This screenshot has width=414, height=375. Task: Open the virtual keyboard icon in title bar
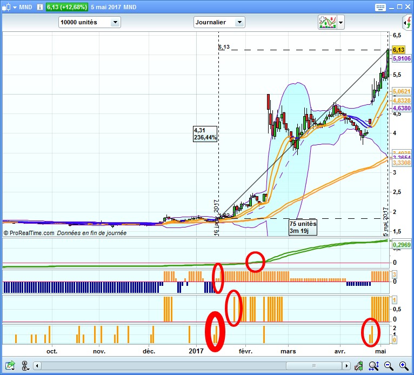pyautogui.click(x=380, y=7)
